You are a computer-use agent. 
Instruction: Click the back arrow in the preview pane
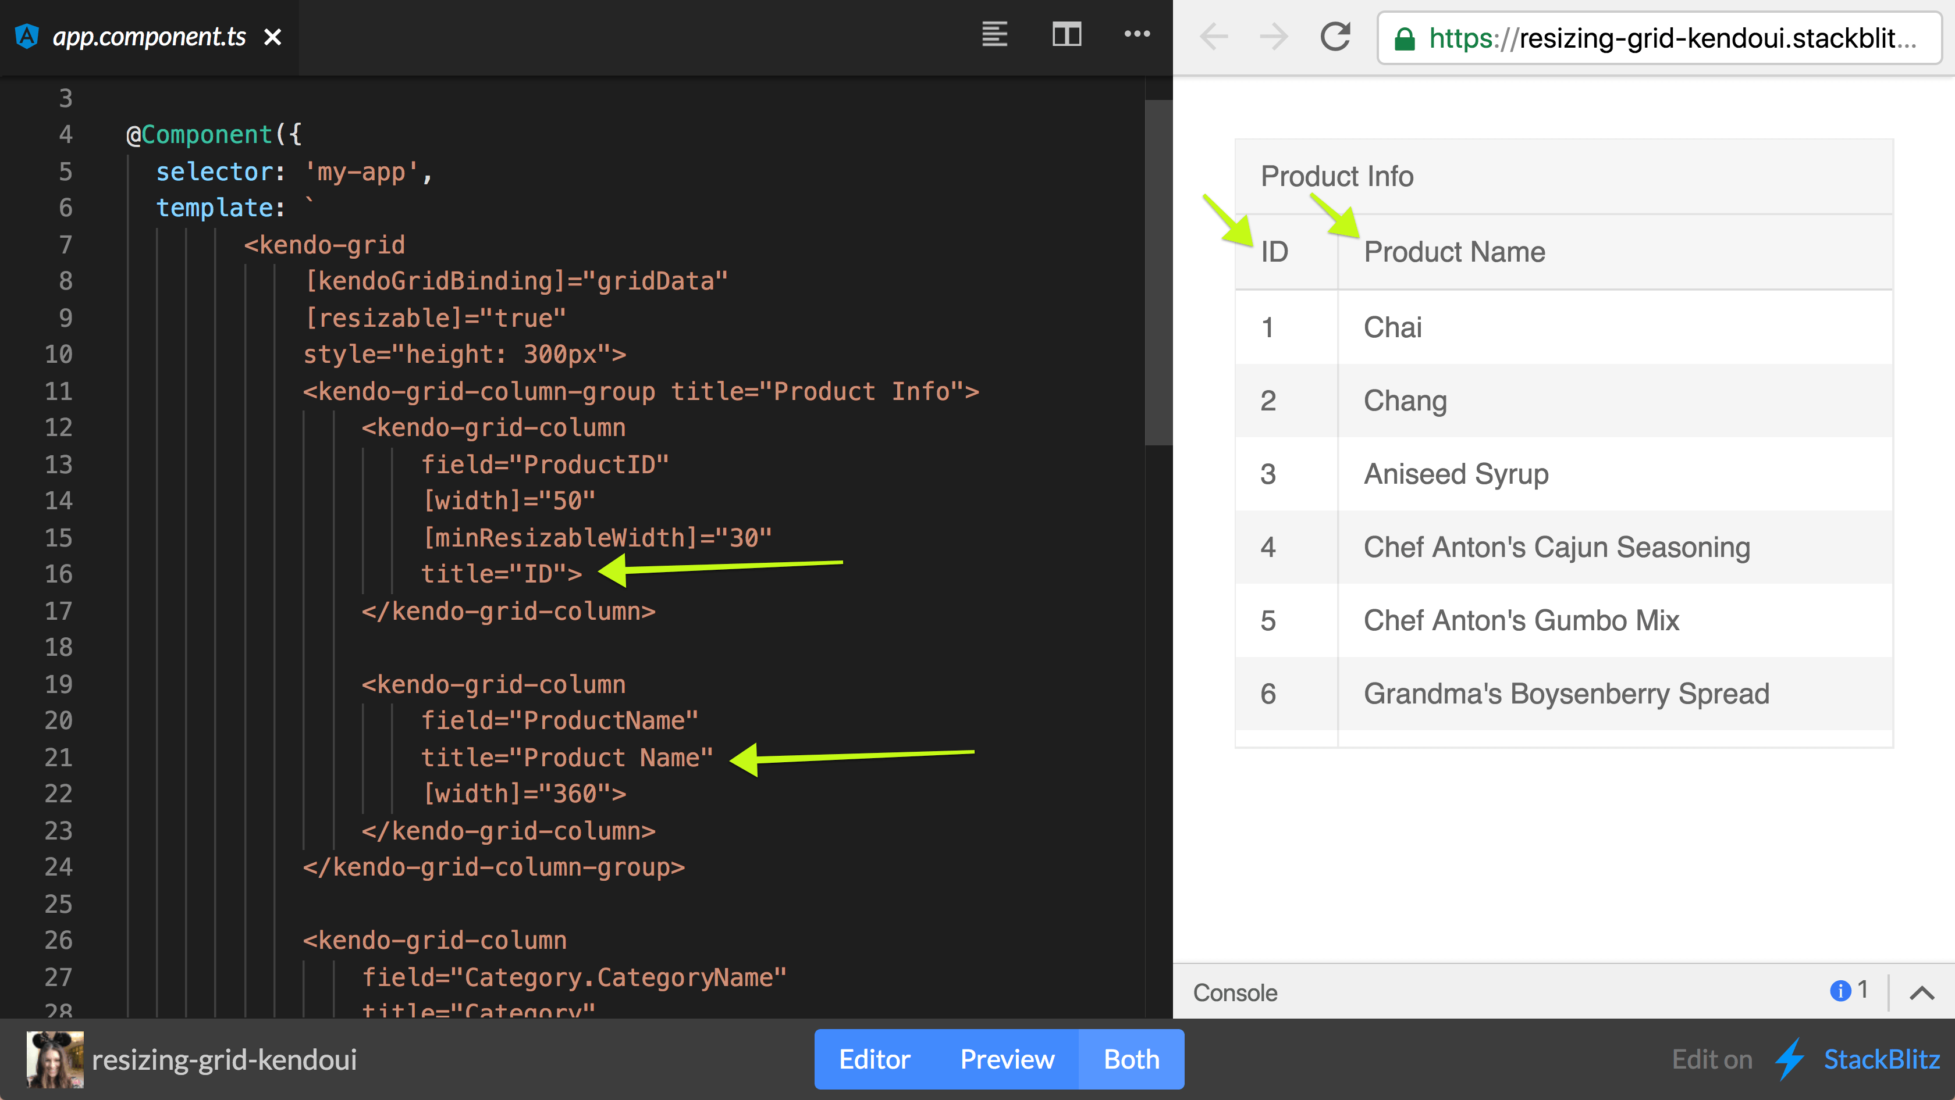tap(1214, 35)
